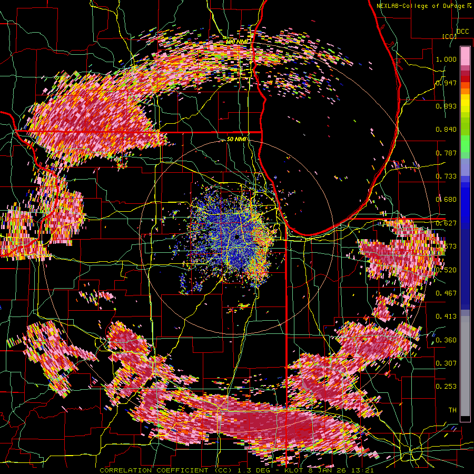This screenshot has width=474, height=474.
Task: Click the 0.627 scale value
Action: pyautogui.click(x=446, y=223)
